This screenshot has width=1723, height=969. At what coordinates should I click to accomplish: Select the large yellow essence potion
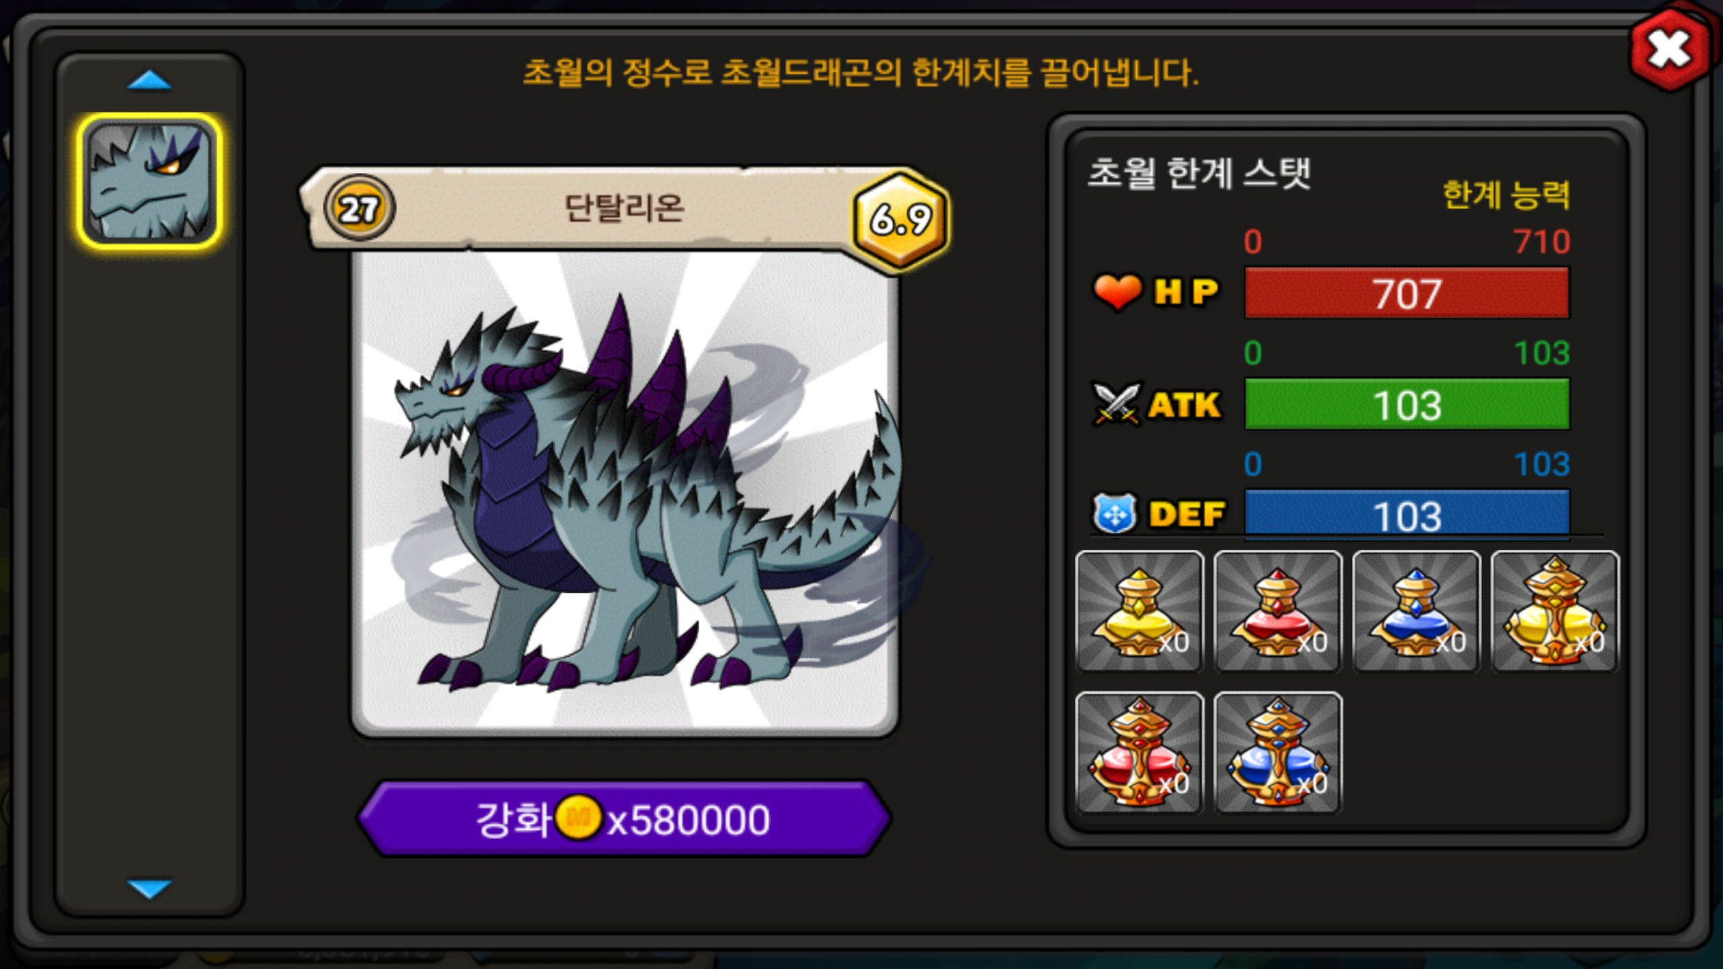[1555, 612]
